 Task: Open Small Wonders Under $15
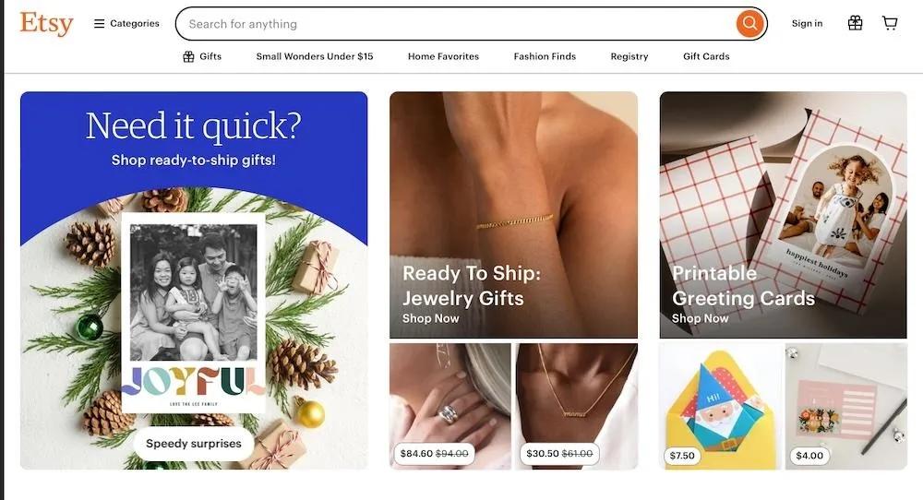315,56
